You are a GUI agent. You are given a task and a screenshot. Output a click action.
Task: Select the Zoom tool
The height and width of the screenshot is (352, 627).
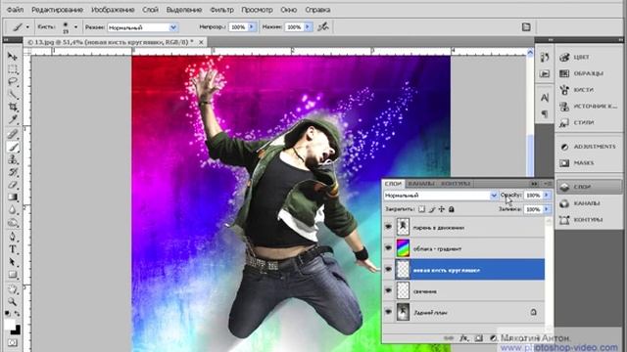point(13,302)
